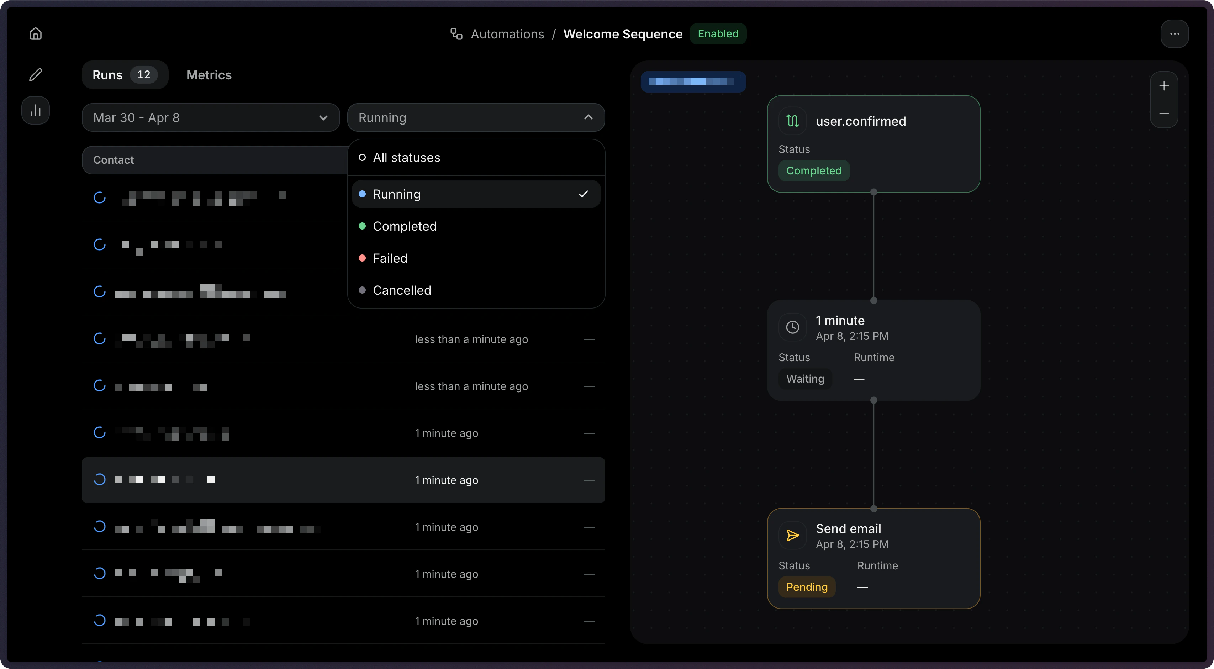Screen dimensions: 1214x669
Task: Choose Cancelled from the status dropdown
Action: [x=402, y=290]
